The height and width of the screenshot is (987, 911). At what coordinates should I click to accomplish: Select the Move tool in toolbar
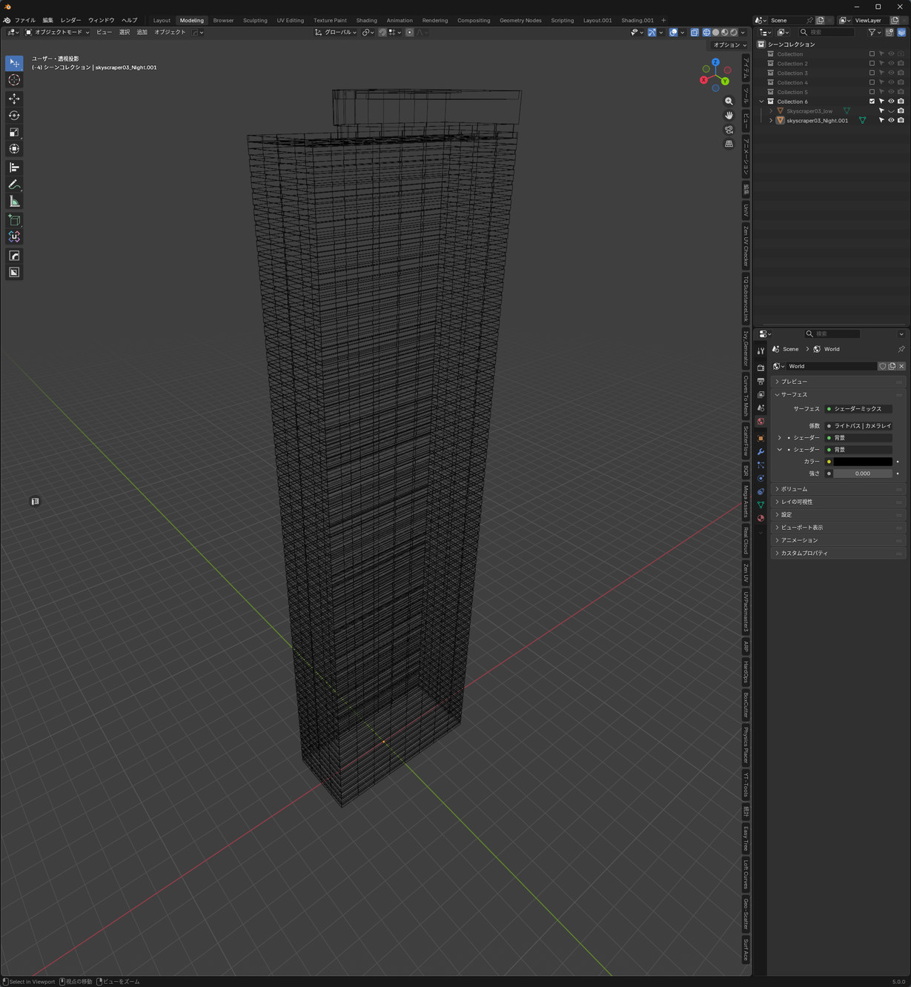click(x=14, y=99)
